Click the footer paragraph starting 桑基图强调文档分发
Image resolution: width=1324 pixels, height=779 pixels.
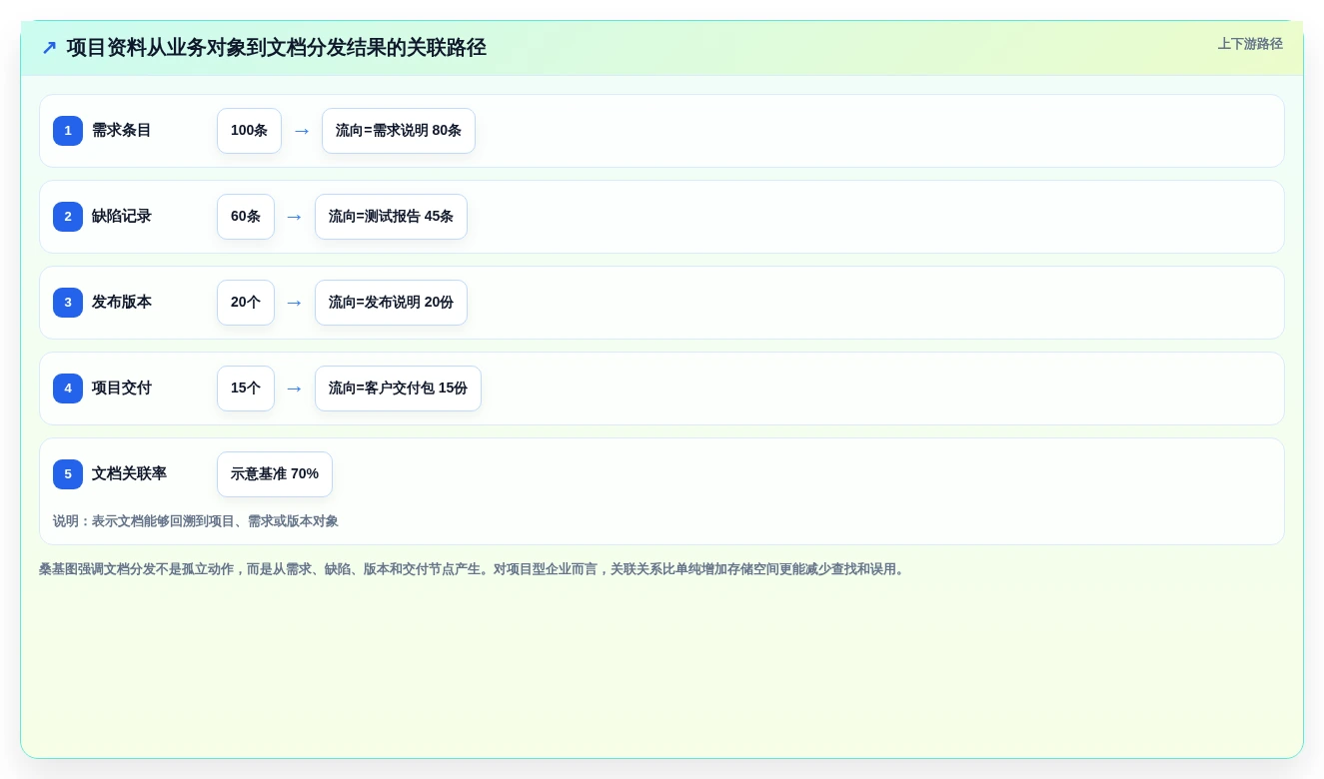pyautogui.click(x=474, y=569)
